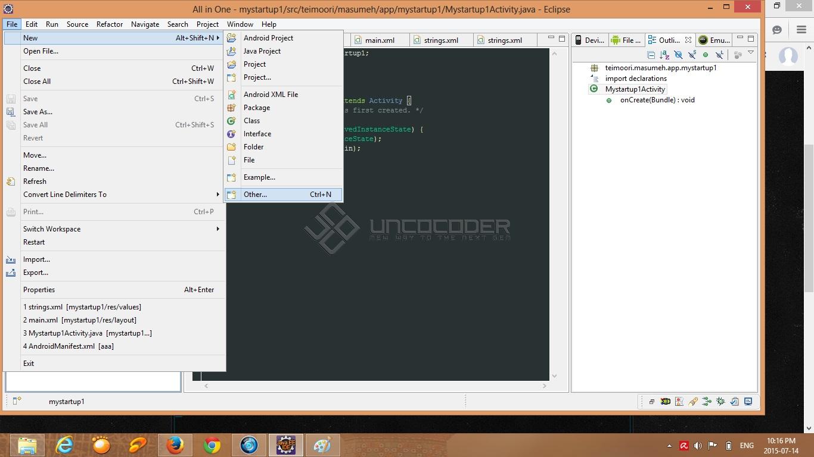This screenshot has width=814, height=457.
Task: Select Import... in the File menu
Action: pos(114,259)
